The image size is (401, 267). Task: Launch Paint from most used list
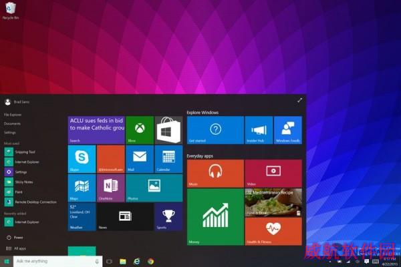click(x=13, y=192)
